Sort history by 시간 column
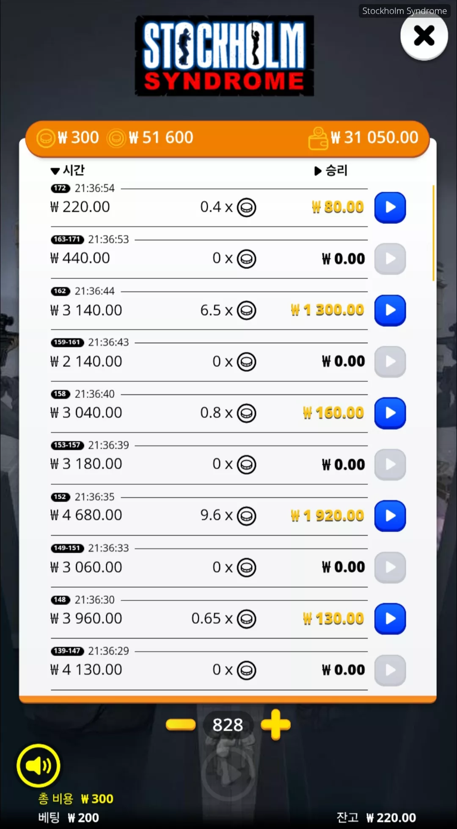Viewport: 457px width, 829px height. click(68, 170)
